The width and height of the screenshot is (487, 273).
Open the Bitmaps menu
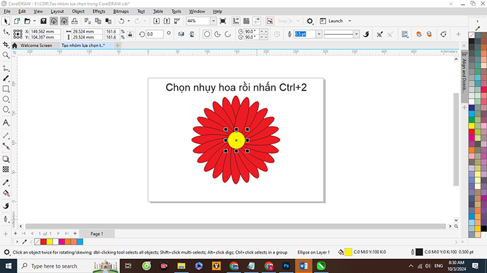pyautogui.click(x=121, y=11)
